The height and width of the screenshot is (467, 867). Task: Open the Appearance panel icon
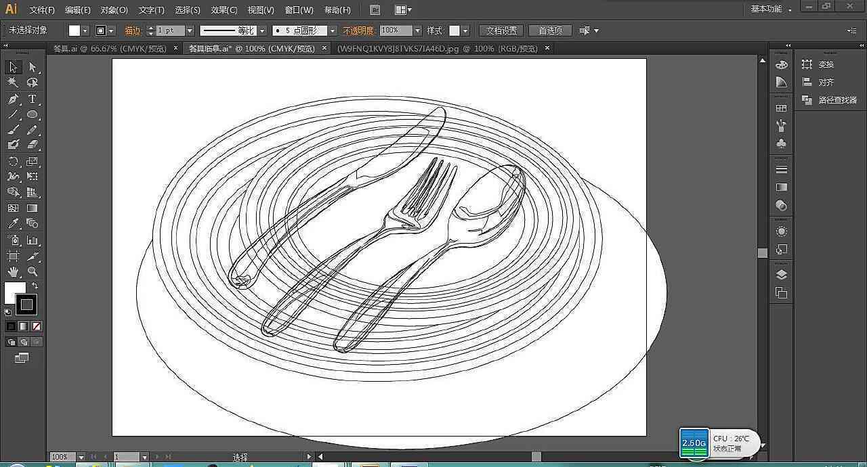coord(782,231)
